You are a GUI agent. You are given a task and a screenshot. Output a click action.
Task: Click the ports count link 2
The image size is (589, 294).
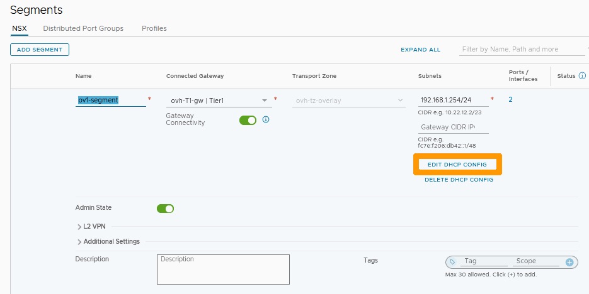pyautogui.click(x=510, y=100)
